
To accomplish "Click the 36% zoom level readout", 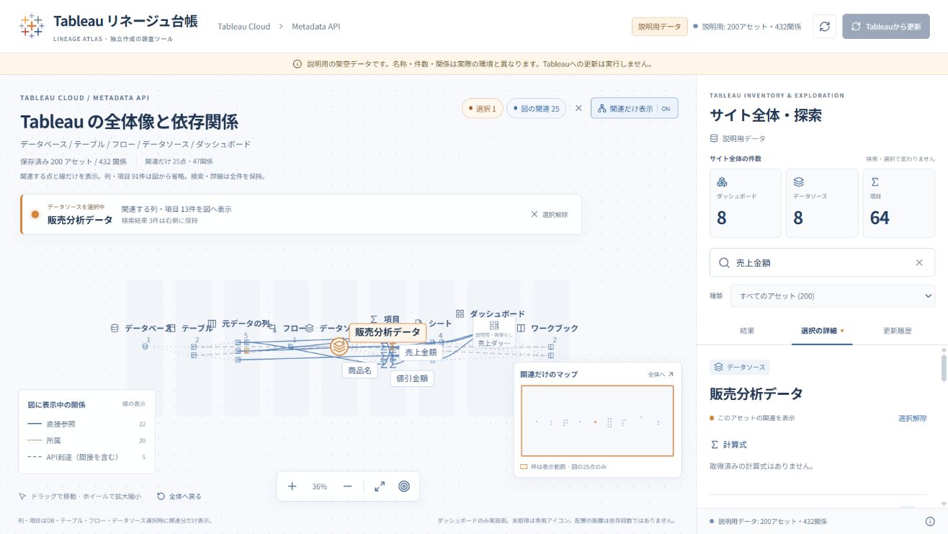I will [x=319, y=486].
